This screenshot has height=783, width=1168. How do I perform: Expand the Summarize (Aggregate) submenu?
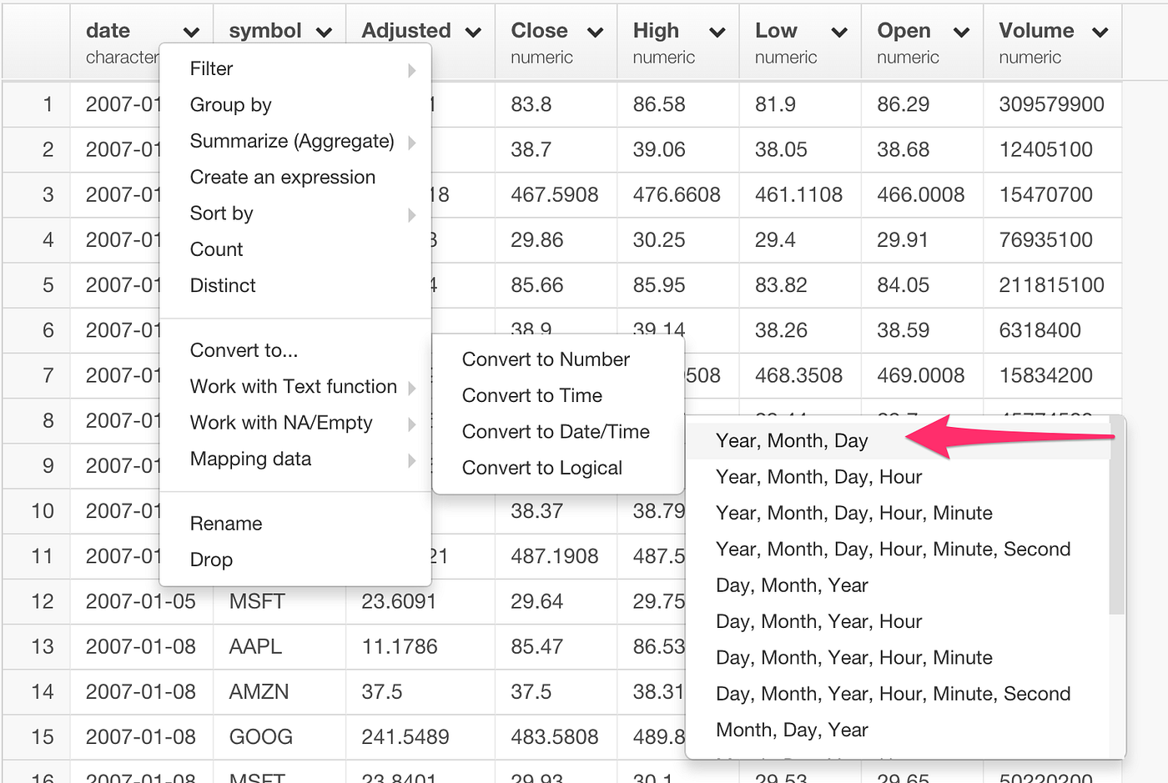(291, 141)
